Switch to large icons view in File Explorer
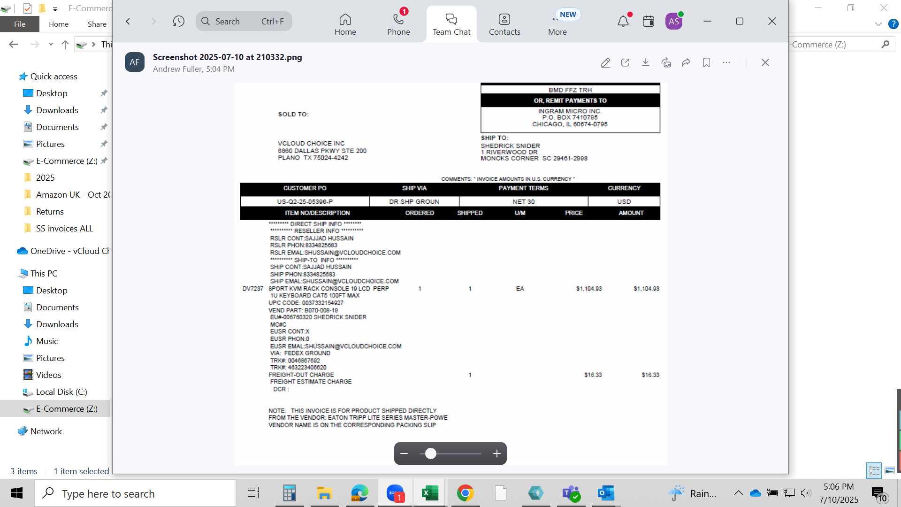The height and width of the screenshot is (507, 901). click(889, 470)
